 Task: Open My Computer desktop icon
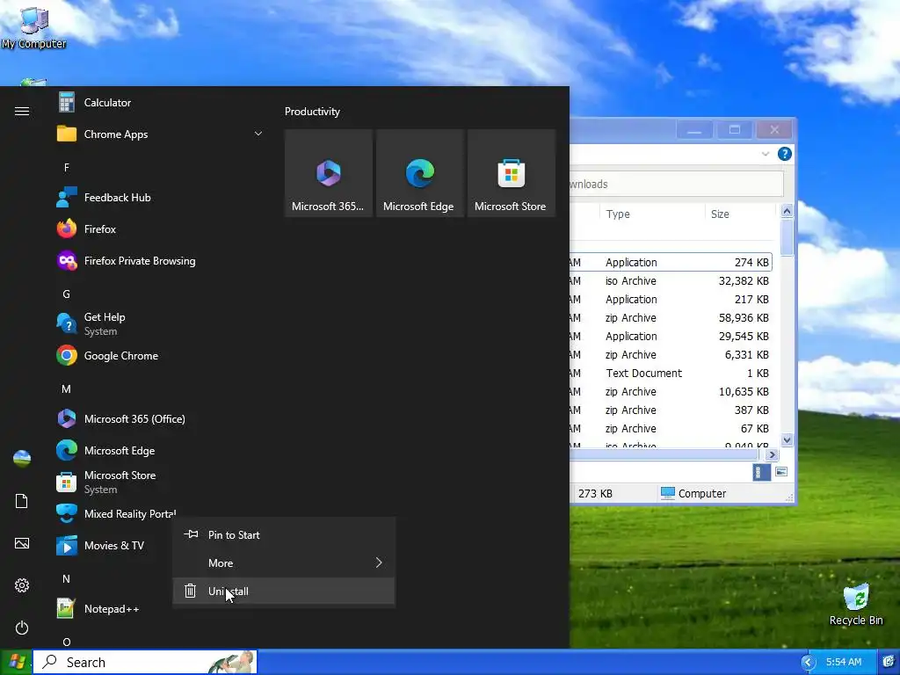click(33, 27)
